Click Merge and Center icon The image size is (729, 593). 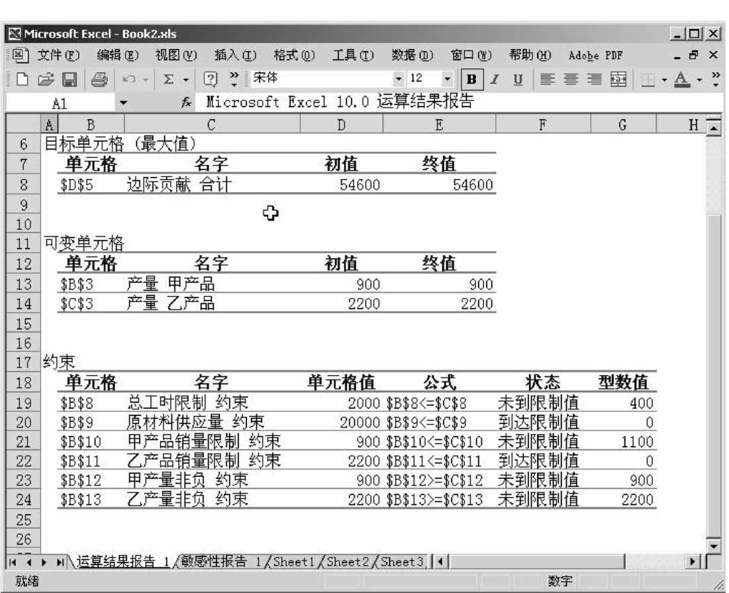[x=618, y=80]
